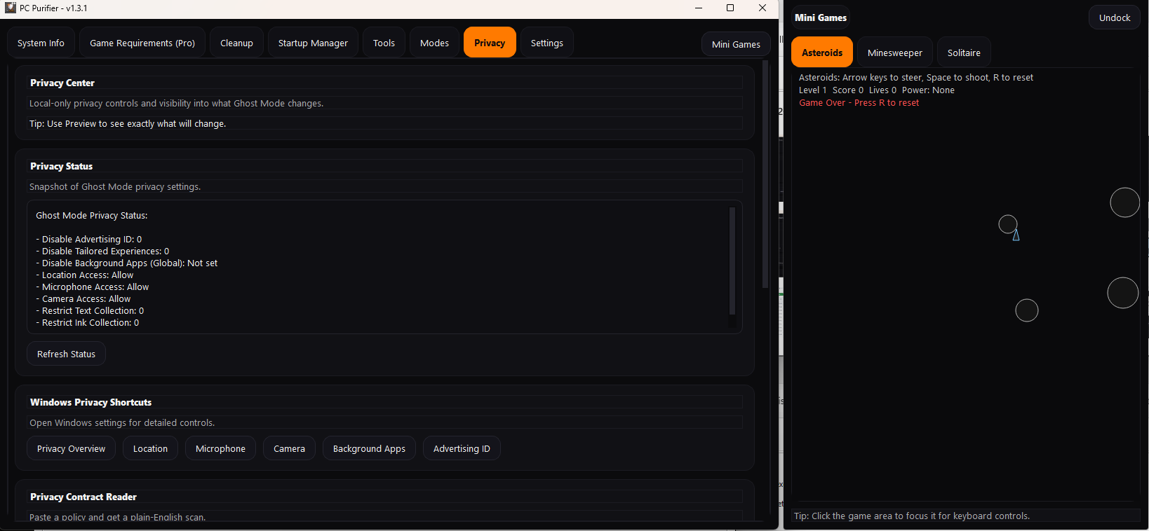
Task: Select the Tools tab
Action: pyautogui.click(x=384, y=43)
